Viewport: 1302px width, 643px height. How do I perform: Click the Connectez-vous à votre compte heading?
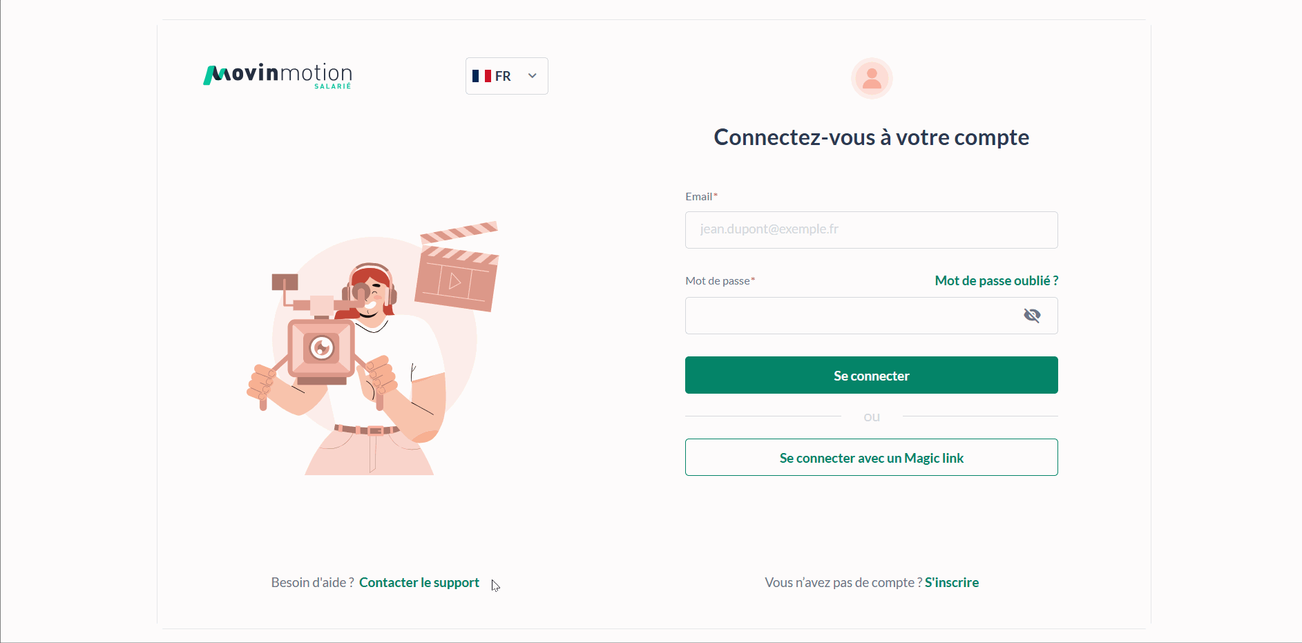click(x=871, y=137)
